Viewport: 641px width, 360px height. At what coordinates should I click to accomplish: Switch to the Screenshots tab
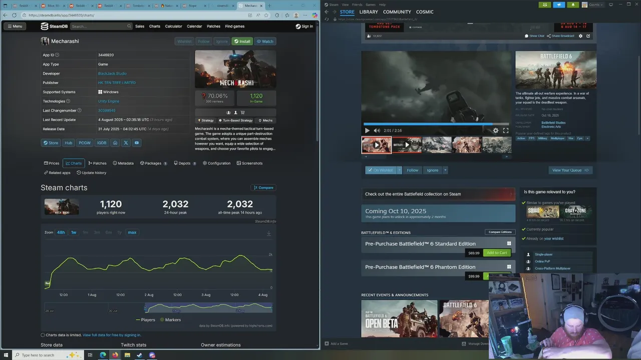249,163
